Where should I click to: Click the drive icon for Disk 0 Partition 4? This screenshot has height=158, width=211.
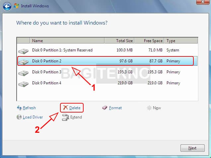(24, 84)
